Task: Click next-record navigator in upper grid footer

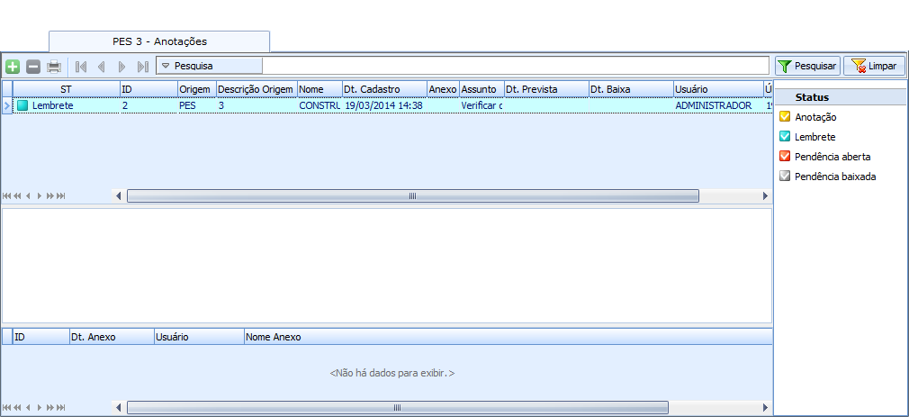Action: (x=40, y=196)
